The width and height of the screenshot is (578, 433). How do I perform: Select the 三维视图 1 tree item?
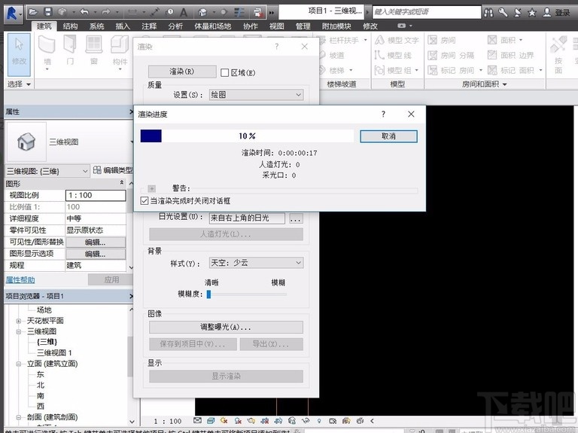point(54,353)
